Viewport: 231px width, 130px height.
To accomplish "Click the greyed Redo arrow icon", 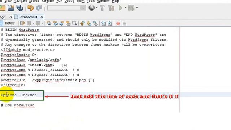I will pyautogui.click(x=39, y=8).
